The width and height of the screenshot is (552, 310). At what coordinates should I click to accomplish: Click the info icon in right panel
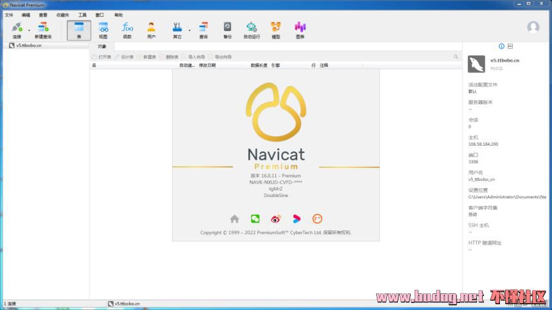point(501,46)
